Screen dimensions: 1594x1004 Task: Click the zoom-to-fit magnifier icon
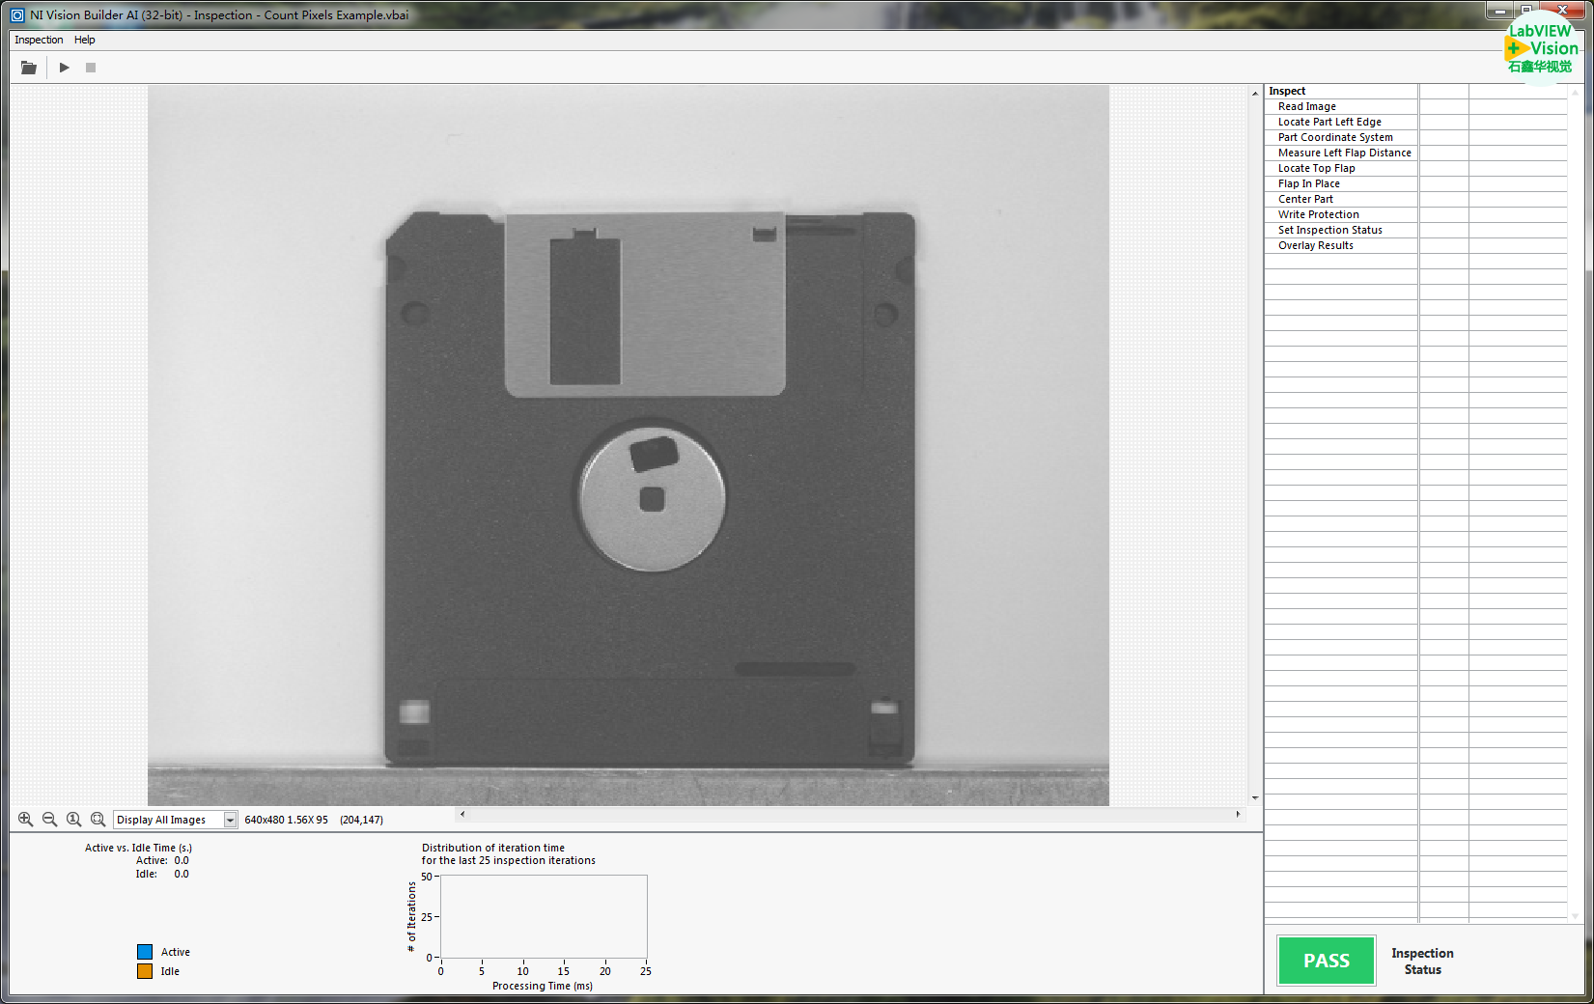click(98, 820)
